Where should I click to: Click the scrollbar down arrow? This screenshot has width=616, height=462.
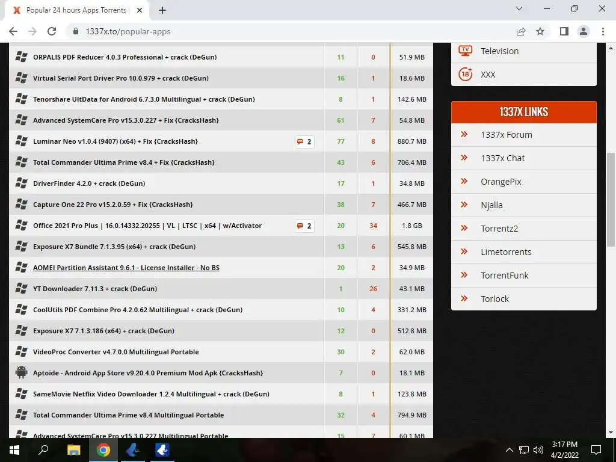(x=611, y=433)
